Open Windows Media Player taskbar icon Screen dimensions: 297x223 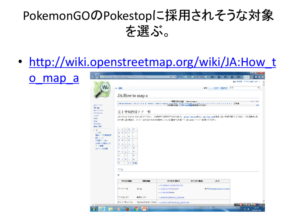tap(119, 209)
